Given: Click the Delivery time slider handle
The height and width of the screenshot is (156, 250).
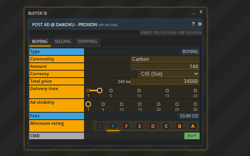Looking at the screenshot, I should pos(100,90).
